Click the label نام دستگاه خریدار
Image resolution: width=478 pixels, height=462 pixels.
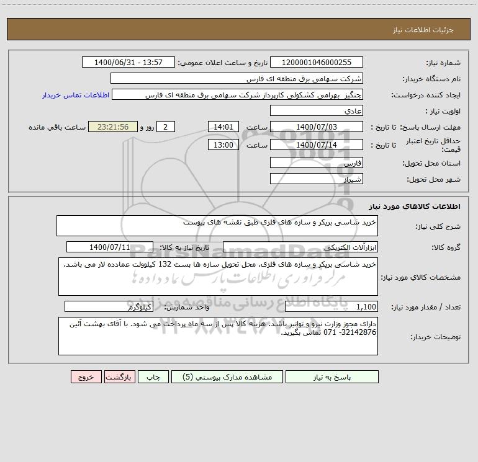pyautogui.click(x=431, y=79)
